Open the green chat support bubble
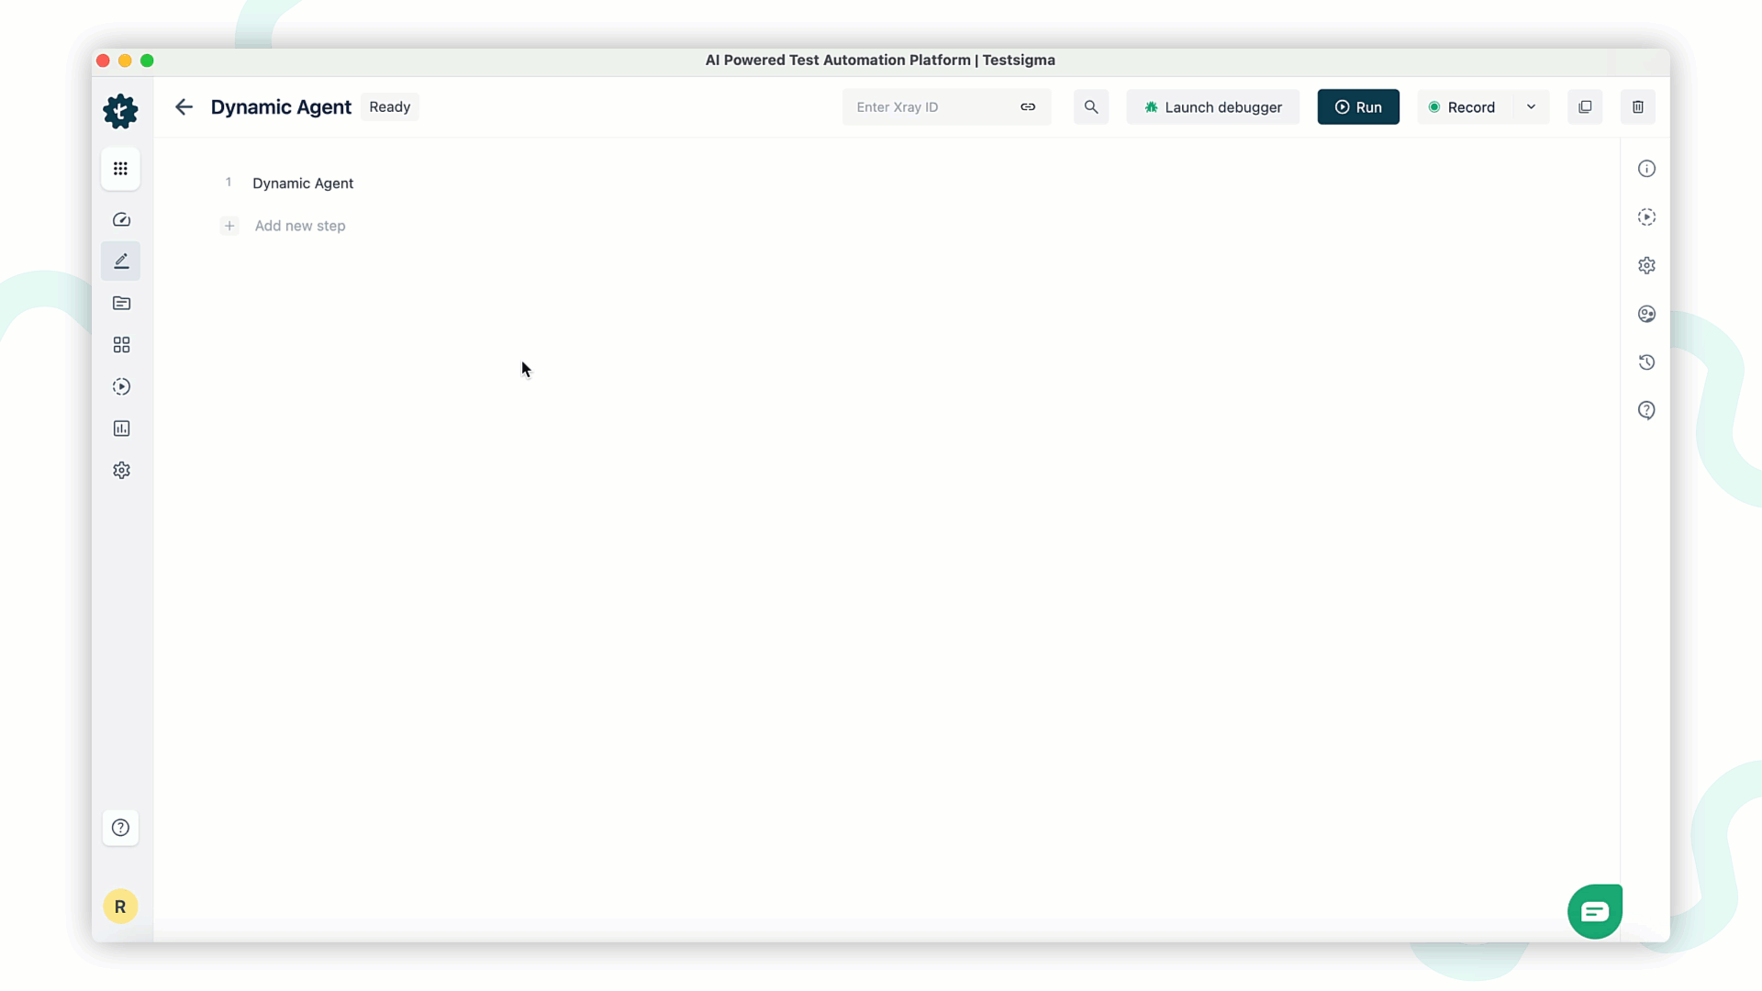Image resolution: width=1762 pixels, height=991 pixels. pyautogui.click(x=1595, y=911)
